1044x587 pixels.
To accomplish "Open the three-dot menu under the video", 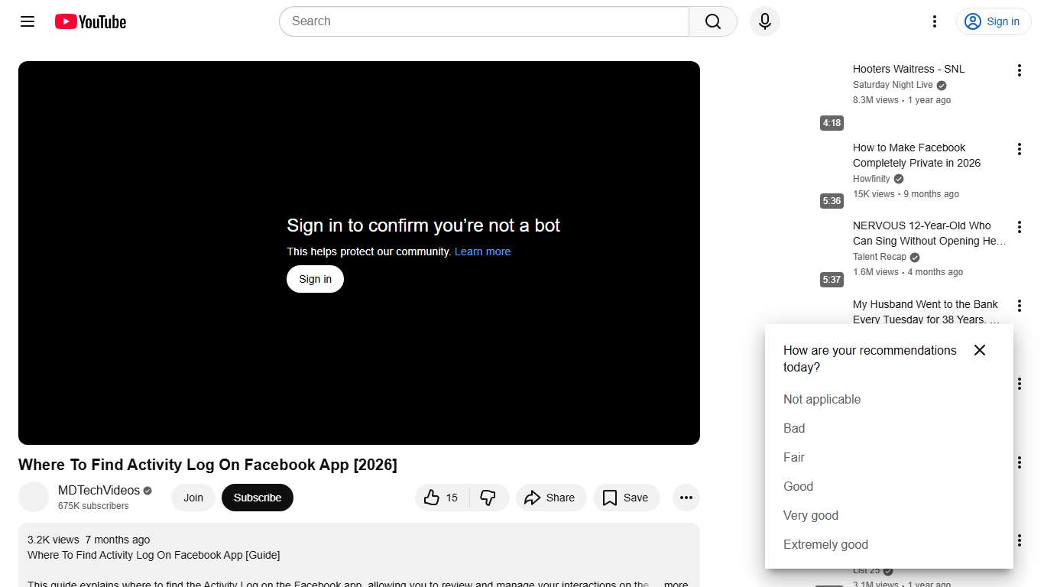I will [x=686, y=498].
